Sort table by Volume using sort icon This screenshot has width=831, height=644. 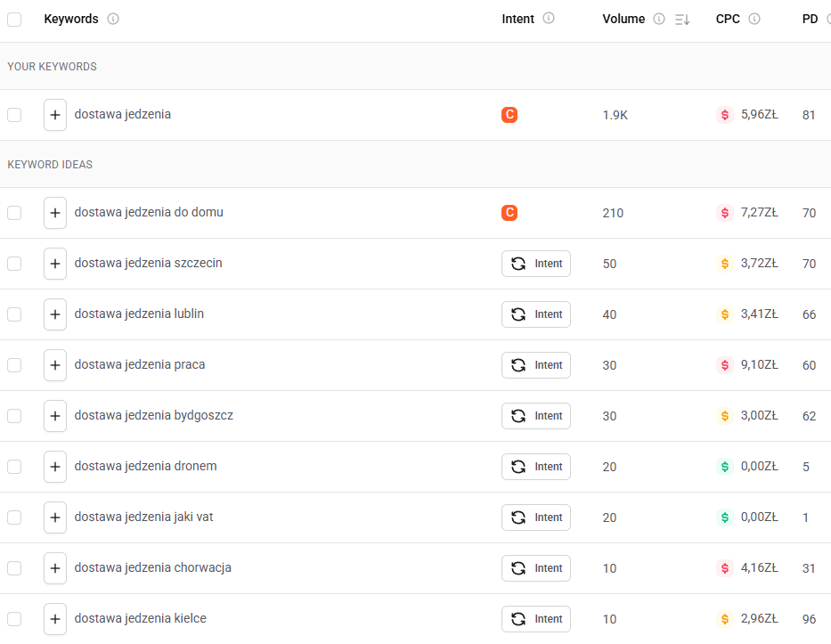coord(682,20)
